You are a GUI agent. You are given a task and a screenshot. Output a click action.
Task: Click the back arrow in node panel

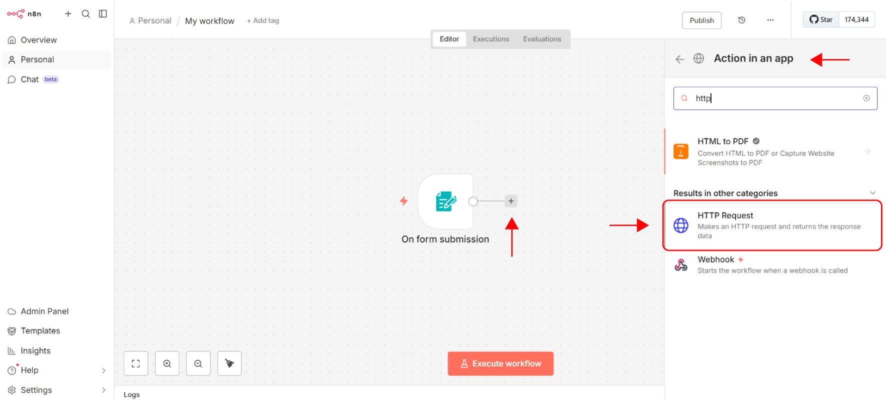679,59
